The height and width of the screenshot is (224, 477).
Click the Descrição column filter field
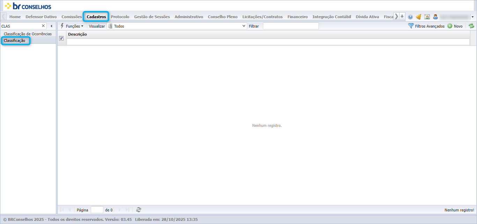click(x=268, y=42)
